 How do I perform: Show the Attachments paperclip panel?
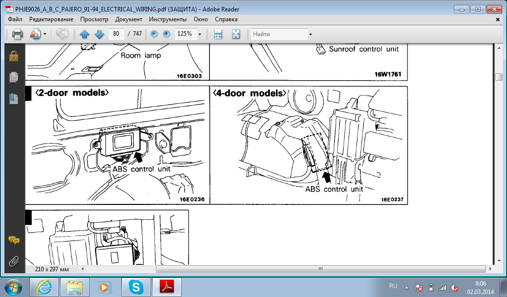13,261
